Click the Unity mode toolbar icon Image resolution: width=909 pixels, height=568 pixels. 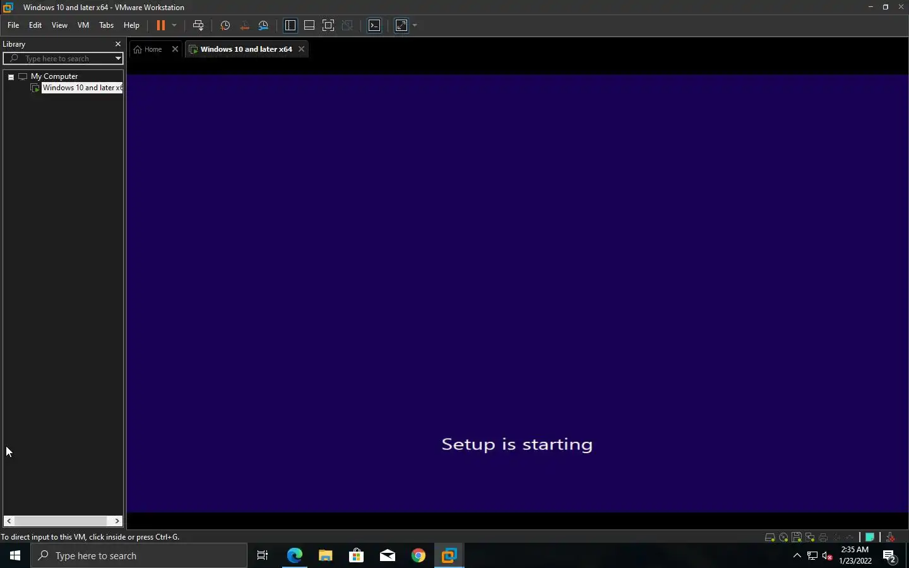(347, 25)
